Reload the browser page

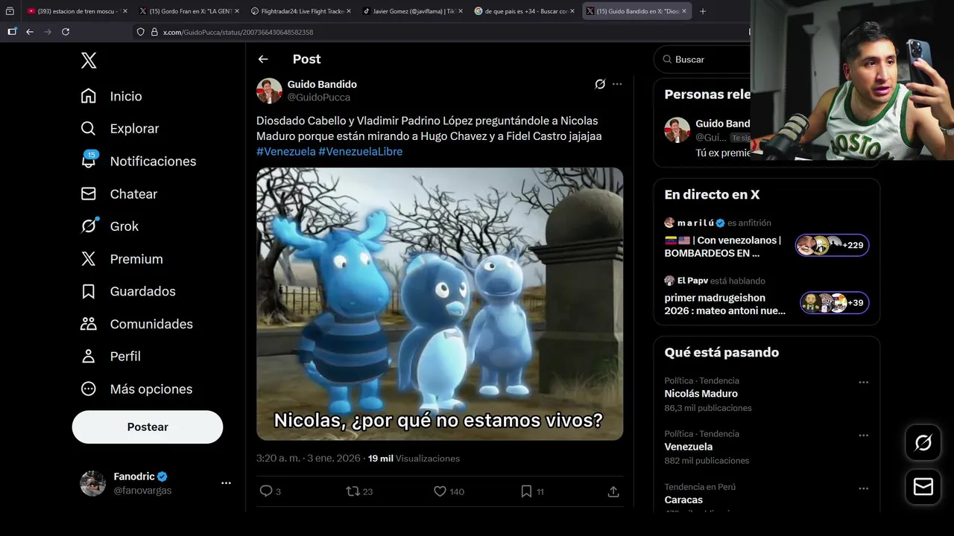[66, 32]
